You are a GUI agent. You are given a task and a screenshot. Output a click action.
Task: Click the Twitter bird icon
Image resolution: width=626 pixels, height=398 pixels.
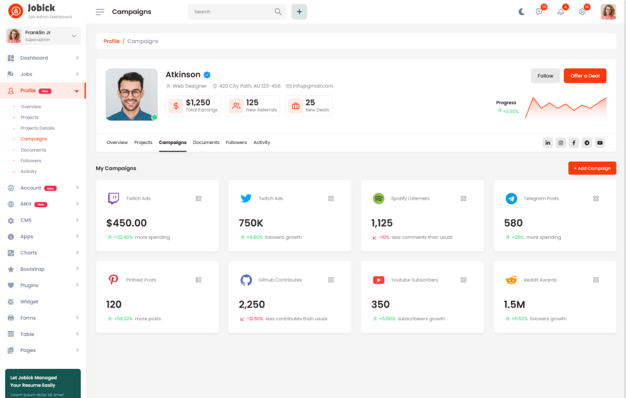246,198
